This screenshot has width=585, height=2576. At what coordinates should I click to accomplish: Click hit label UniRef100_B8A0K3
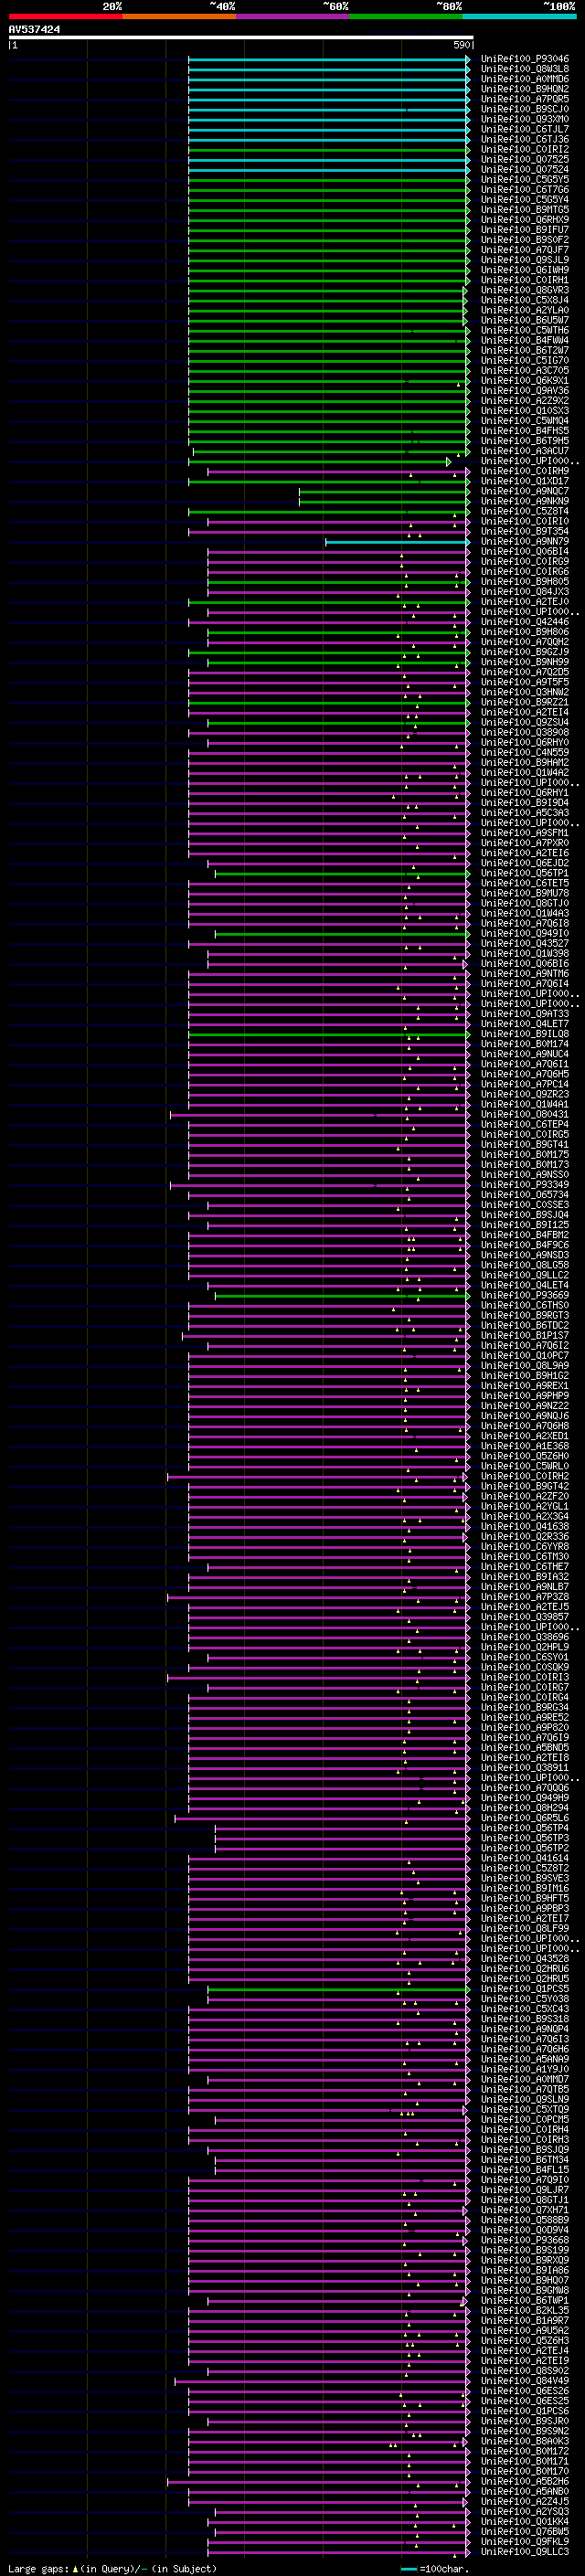pyautogui.click(x=525, y=2441)
